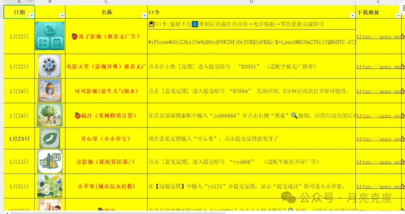Select the cell containing jz666666

coord(251,115)
